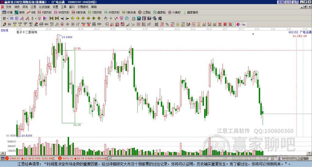Screen dimensions: 312x167
Task: Click the 13.2900 high price label
Action: click(x=67, y=37)
